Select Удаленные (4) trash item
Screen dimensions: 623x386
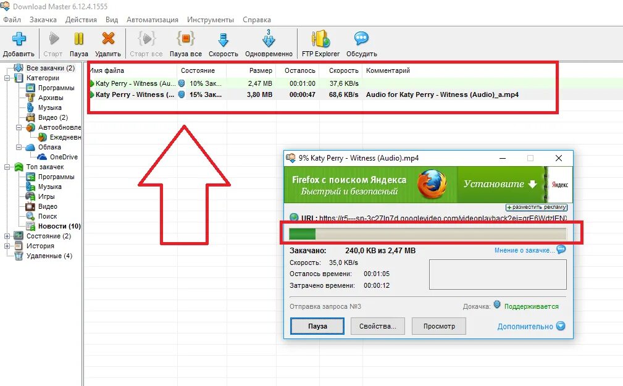tap(49, 256)
